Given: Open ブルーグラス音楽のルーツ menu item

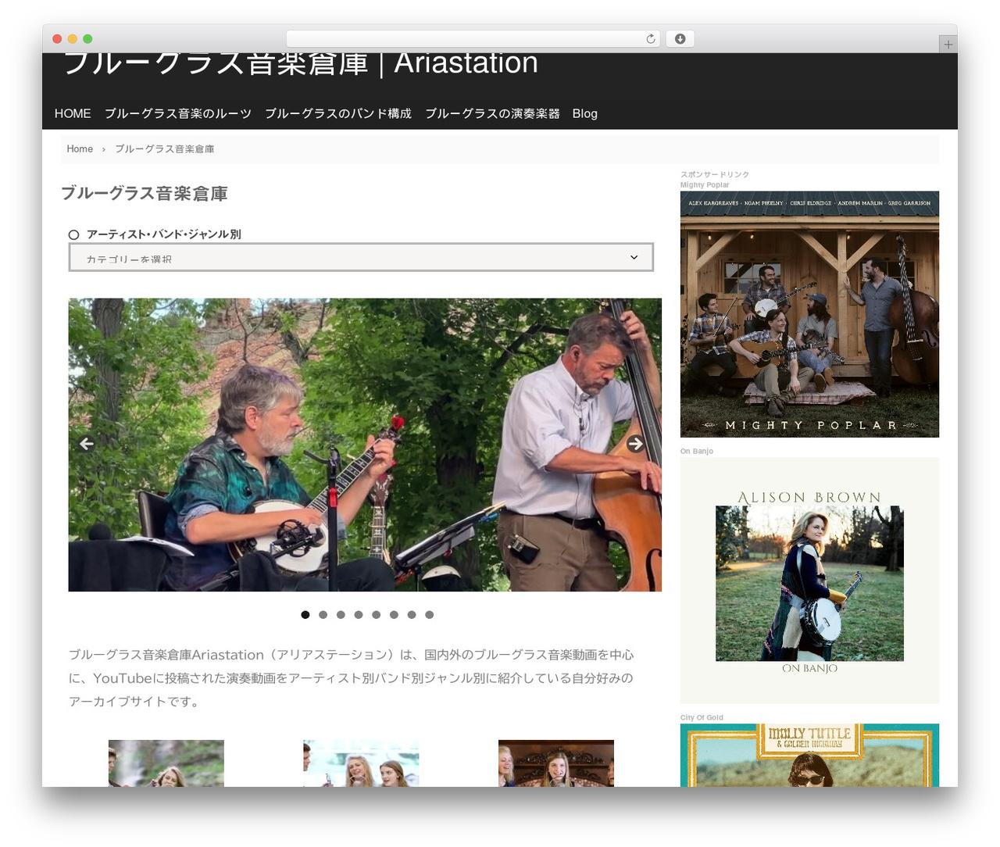Looking at the screenshot, I should [x=178, y=113].
